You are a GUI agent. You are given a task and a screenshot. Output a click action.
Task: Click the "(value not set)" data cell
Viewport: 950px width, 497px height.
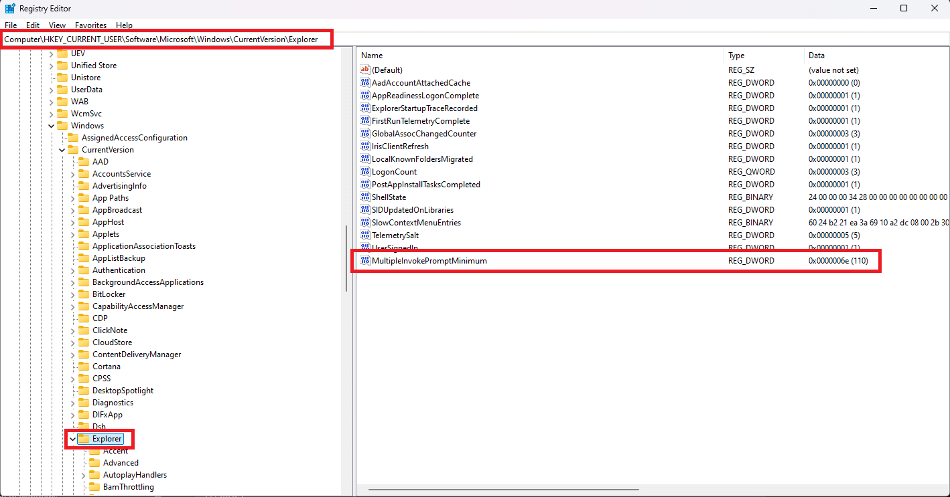coord(833,70)
